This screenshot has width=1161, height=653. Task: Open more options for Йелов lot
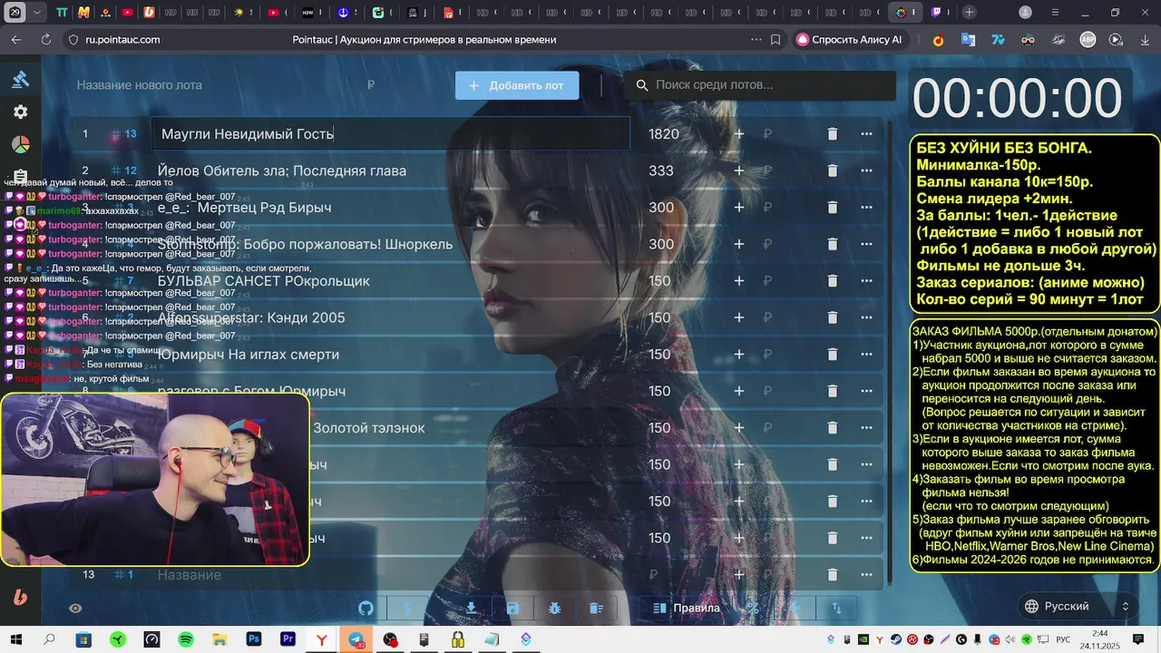click(866, 171)
